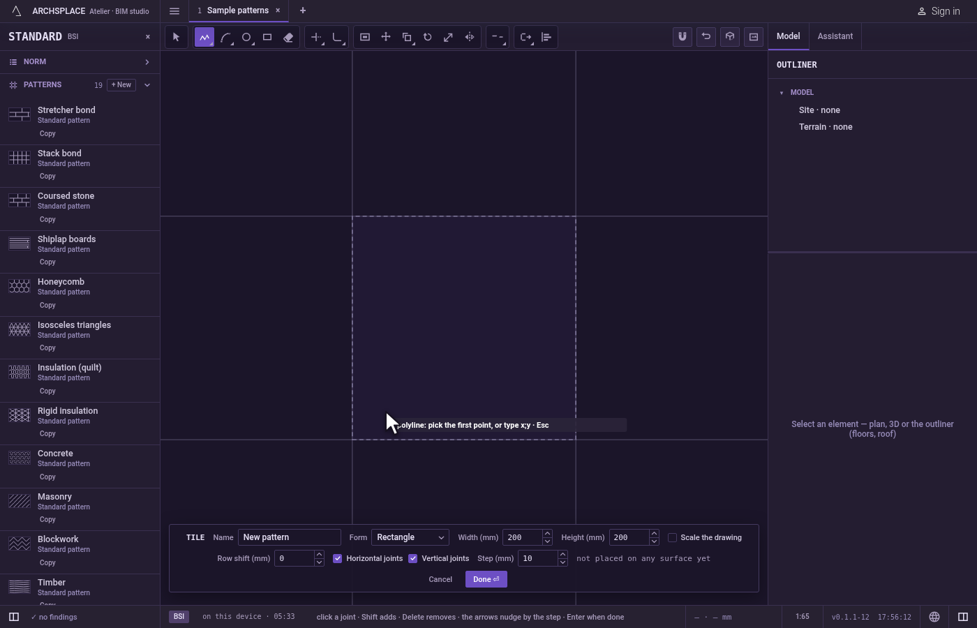Click the rotate tool in the toolbar
Screen dimensions: 977x628
point(428,37)
